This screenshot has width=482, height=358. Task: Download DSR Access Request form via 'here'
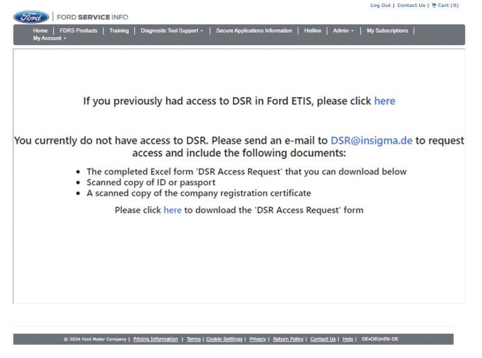pos(172,210)
